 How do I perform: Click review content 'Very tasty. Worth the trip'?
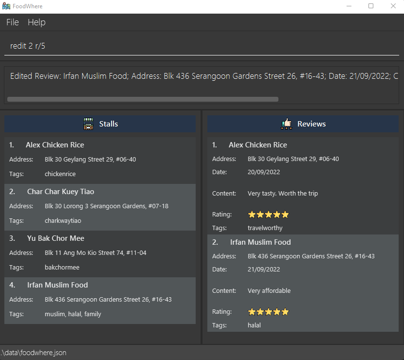click(283, 194)
